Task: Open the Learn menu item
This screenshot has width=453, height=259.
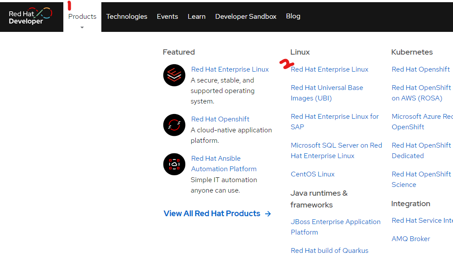Action: click(x=197, y=17)
